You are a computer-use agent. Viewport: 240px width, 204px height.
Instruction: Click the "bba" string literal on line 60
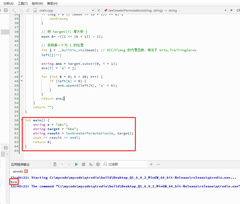coord(71,129)
